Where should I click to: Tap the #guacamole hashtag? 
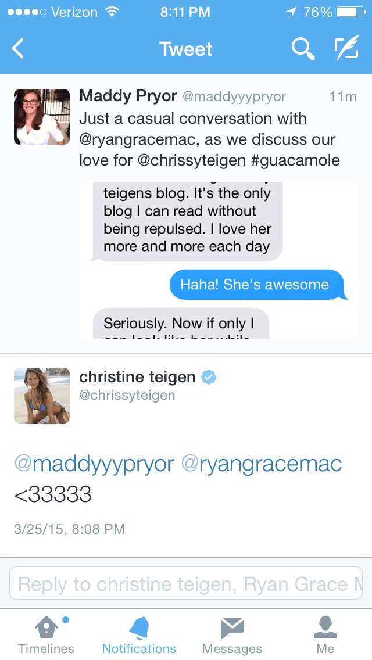click(x=296, y=160)
